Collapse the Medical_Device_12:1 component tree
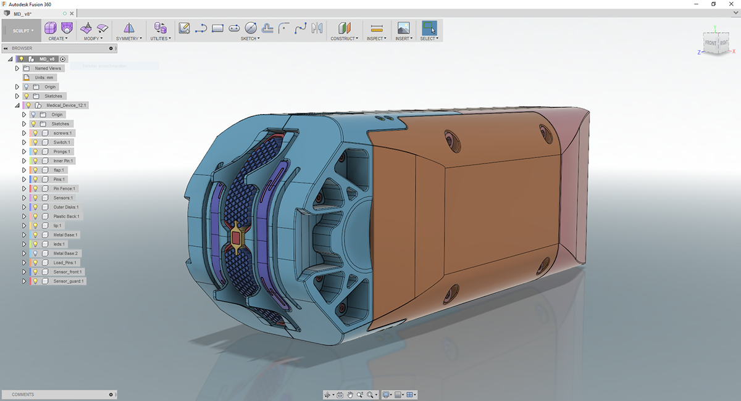This screenshot has width=741, height=401. 17,105
